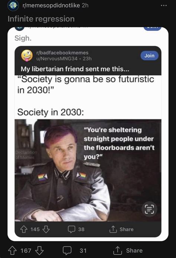Join r/badfacebookmemes with the Join button

coord(150,56)
